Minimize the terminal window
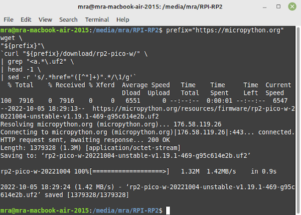The image size is (301, 215). (x=265, y=7)
